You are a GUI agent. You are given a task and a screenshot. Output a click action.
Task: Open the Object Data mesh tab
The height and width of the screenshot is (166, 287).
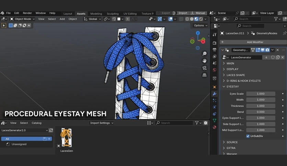215,120
